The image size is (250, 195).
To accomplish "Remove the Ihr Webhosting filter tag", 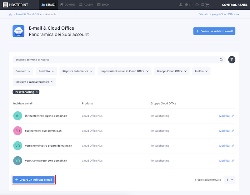I will click(x=37, y=92).
